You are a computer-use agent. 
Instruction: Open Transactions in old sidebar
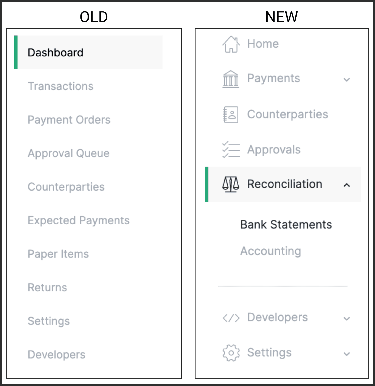tap(61, 86)
